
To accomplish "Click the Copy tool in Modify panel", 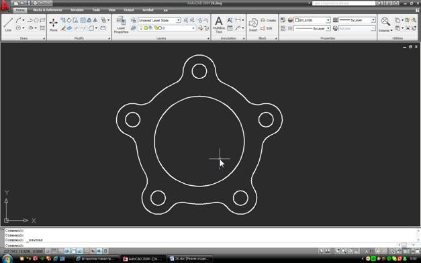I will click(63, 20).
